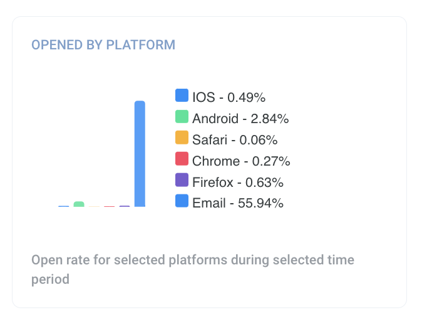Click the orange Safari legend swatch
Screen dimensions: 422x320
coord(182,138)
